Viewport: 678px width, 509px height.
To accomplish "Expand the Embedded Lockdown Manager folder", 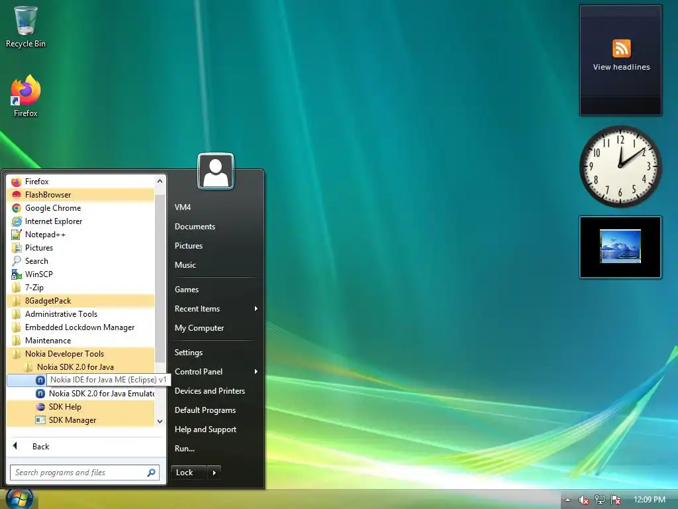I will pyautogui.click(x=80, y=327).
